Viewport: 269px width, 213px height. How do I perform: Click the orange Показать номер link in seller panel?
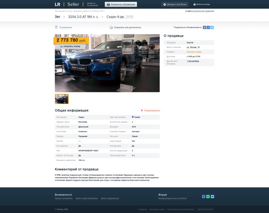tap(194, 52)
